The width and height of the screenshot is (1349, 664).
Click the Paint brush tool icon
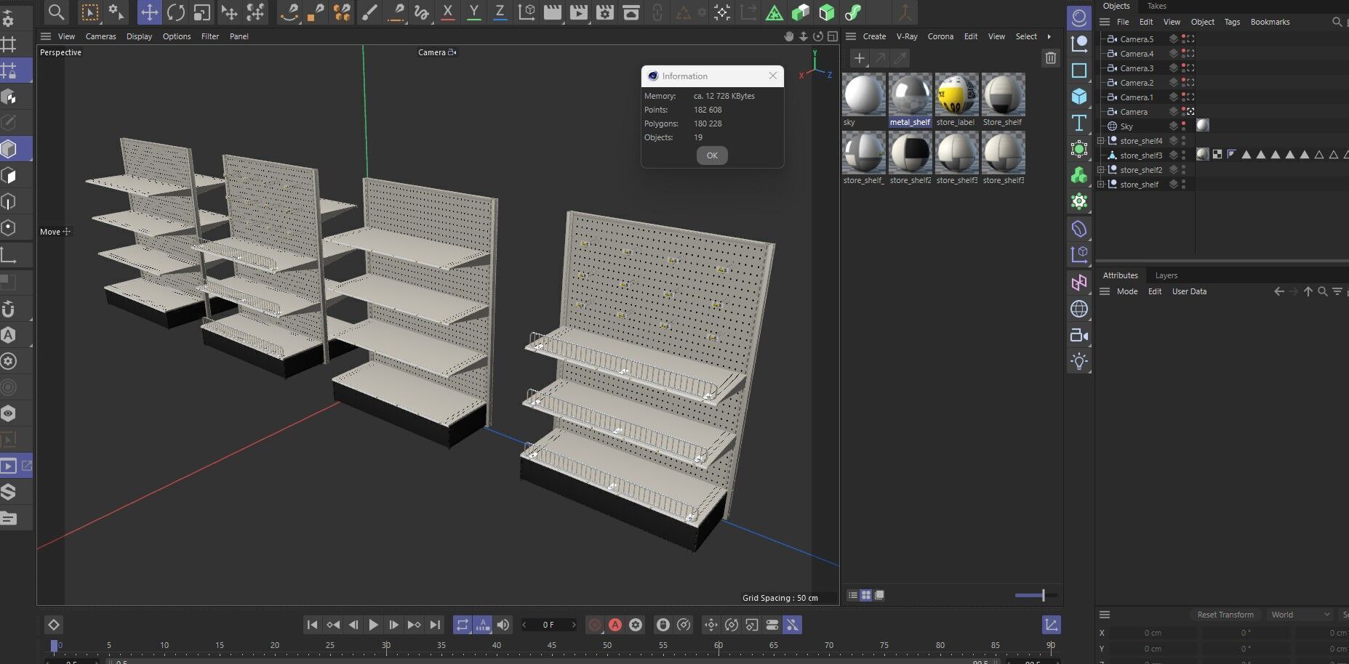click(369, 12)
